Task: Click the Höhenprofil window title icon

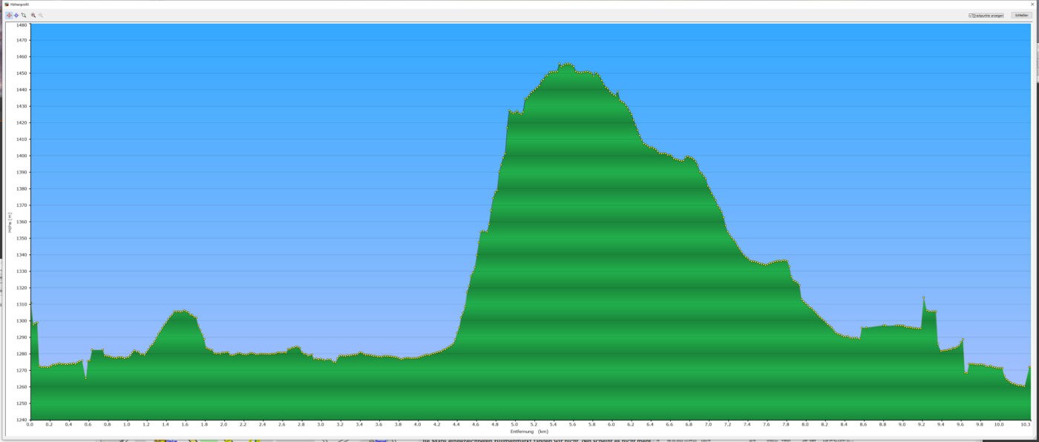Action: (7, 4)
